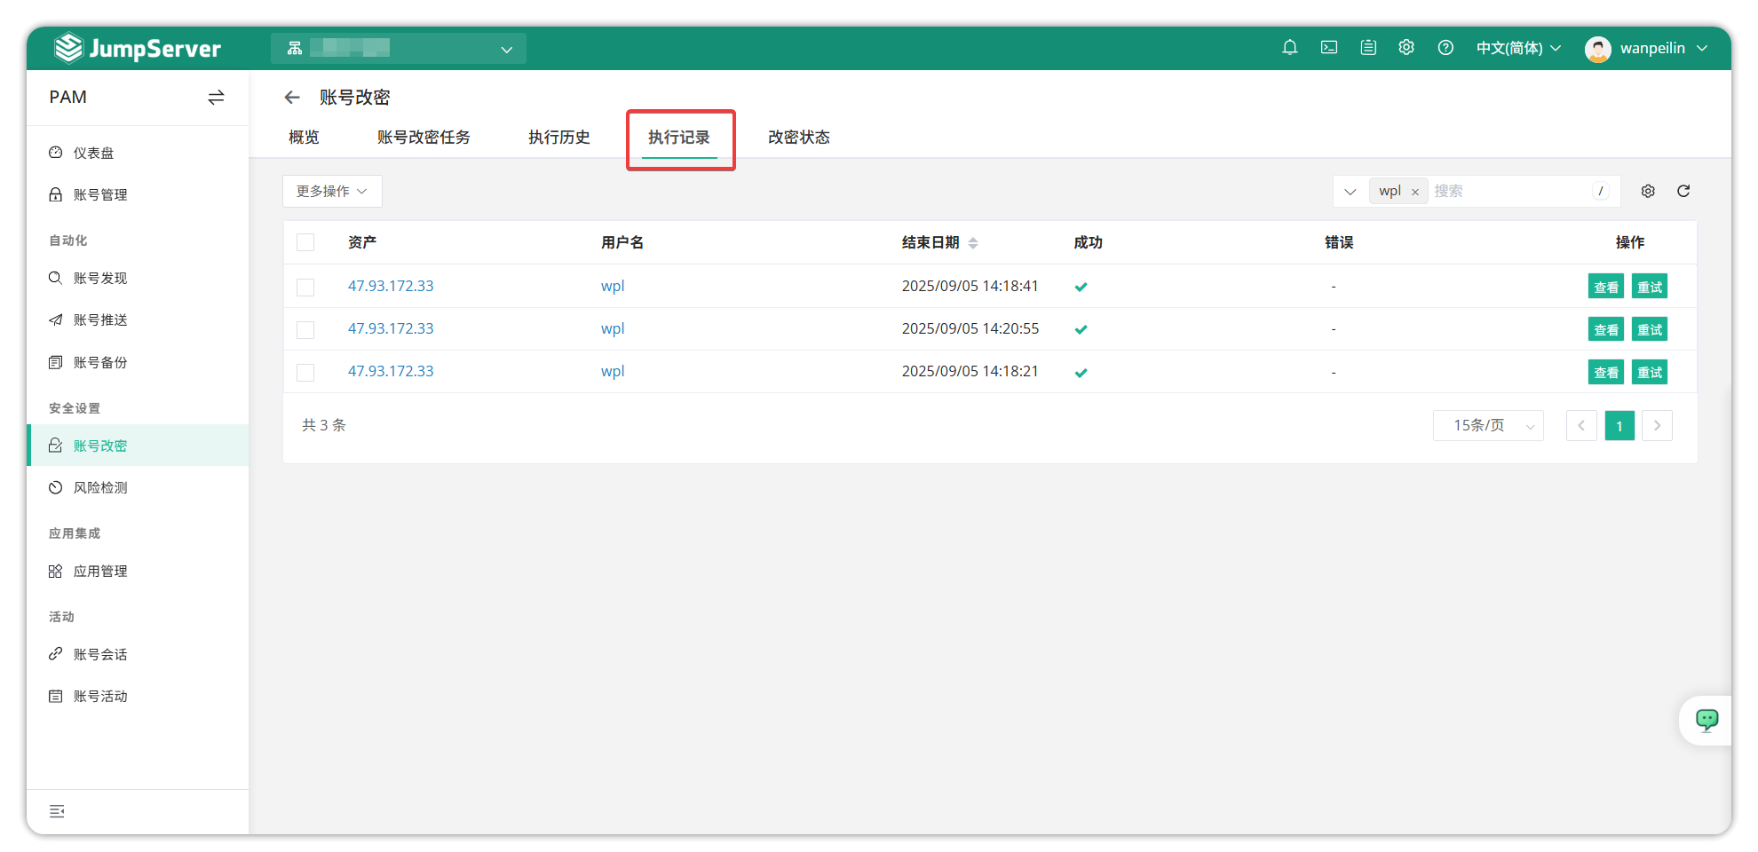Open the 中文(简体) language dropdown
Image resolution: width=1758 pixels, height=852 pixels.
coord(1517,48)
